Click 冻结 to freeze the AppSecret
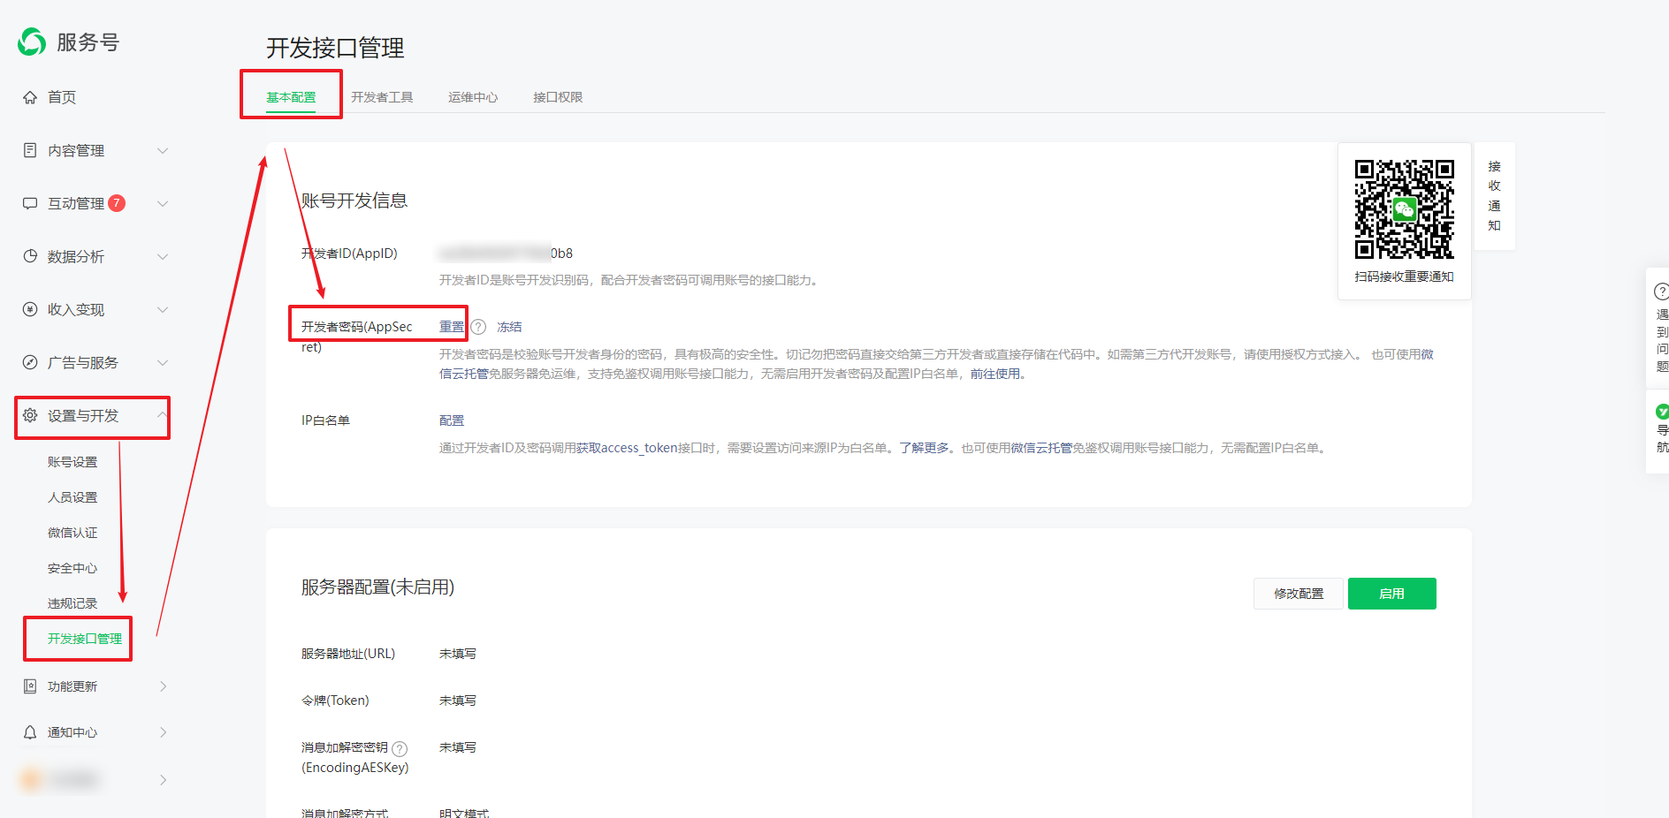1669x818 pixels. point(509,327)
